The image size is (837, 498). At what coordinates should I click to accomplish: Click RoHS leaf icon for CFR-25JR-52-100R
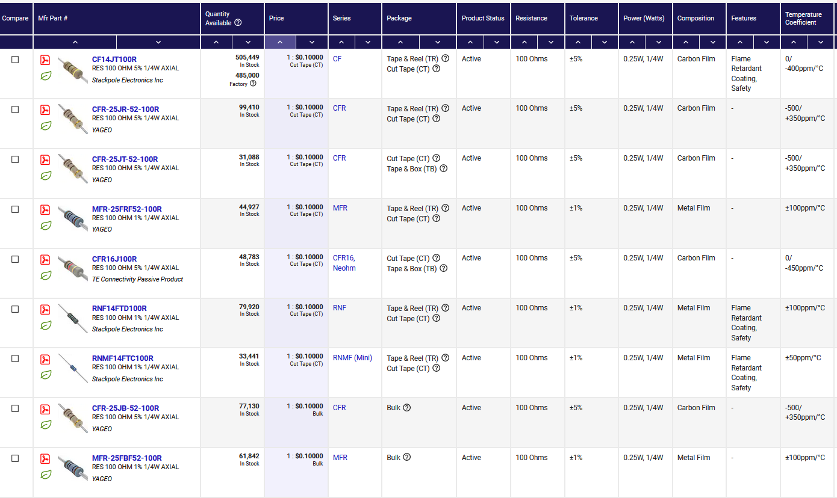tap(46, 126)
